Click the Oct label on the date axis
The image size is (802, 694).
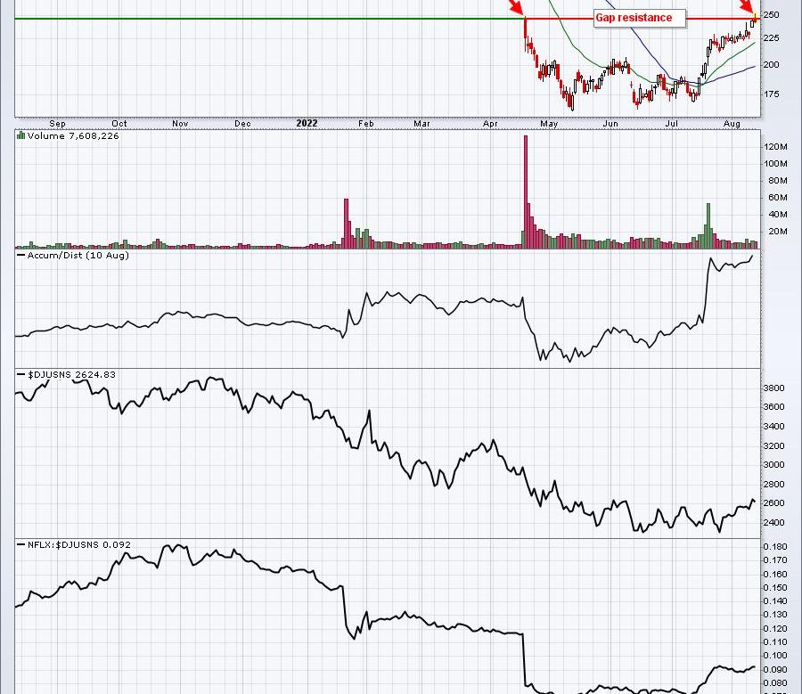(119, 124)
